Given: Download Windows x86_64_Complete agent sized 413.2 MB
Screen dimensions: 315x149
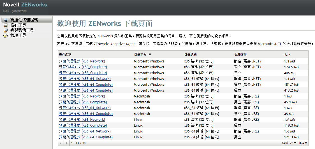Looking at the screenshot, I should tap(86, 90).
